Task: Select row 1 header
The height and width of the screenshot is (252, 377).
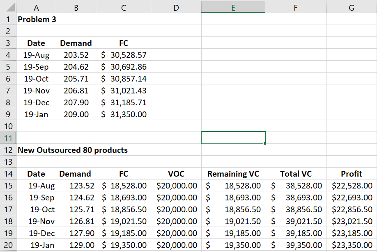Action: click(x=8, y=19)
